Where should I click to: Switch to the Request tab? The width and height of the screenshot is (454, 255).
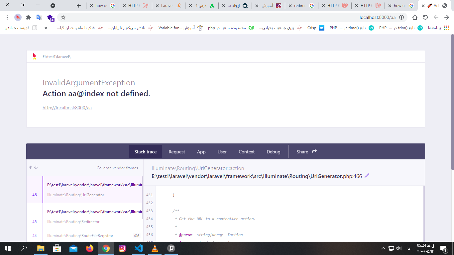pyautogui.click(x=176, y=152)
